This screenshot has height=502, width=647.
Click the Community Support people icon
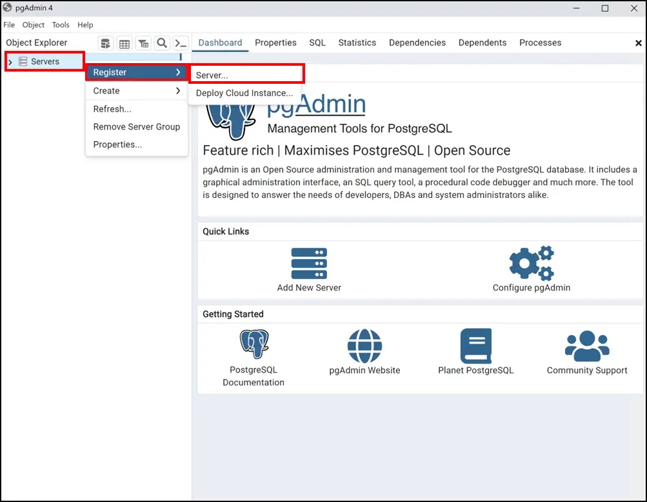(x=587, y=346)
